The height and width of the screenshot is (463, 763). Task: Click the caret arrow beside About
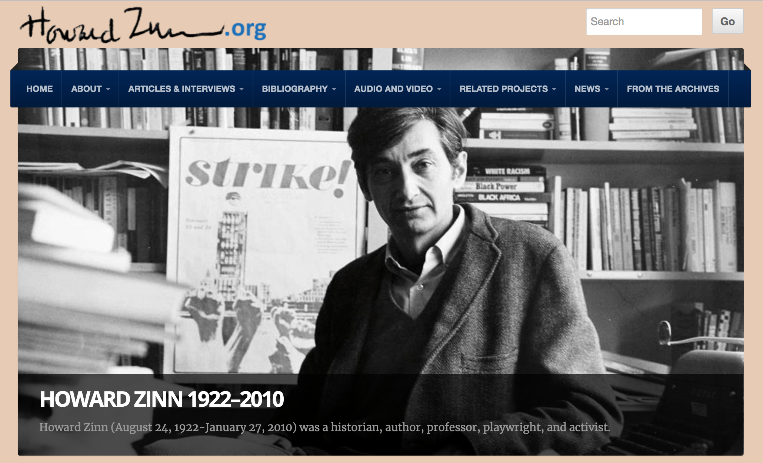tap(108, 89)
